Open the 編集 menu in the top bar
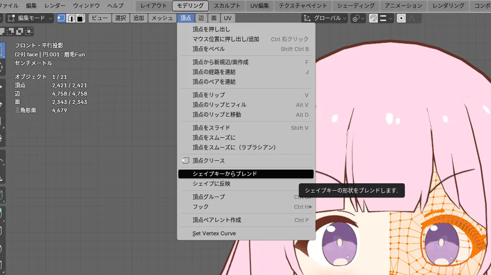This screenshot has height=275, width=491. (x=31, y=6)
